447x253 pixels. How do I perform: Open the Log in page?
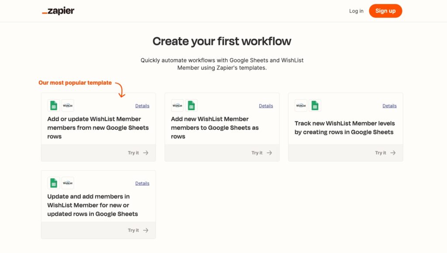pos(356,11)
